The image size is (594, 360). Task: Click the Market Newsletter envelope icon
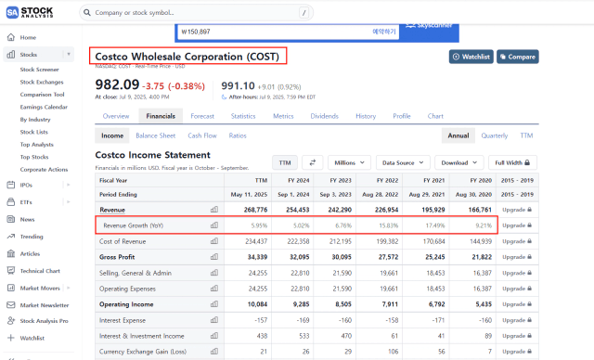(x=11, y=304)
